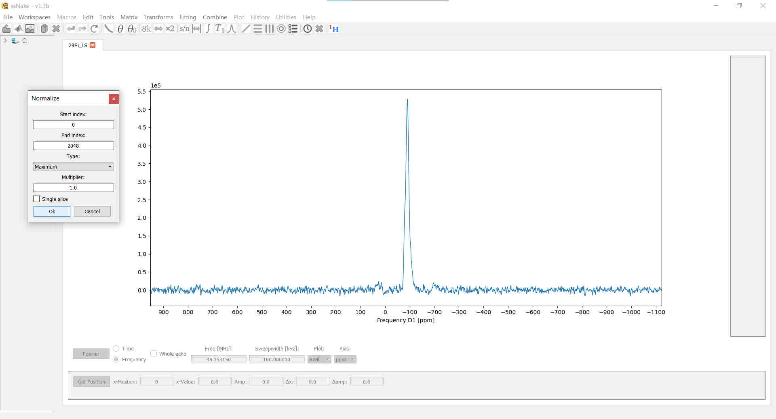
Task: Close the 29Si_LS tab
Action: pos(93,45)
